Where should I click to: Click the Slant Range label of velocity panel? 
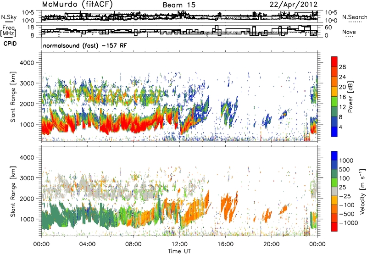(13, 192)
